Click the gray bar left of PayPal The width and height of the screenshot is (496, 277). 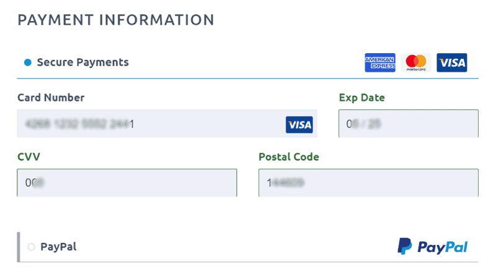pyautogui.click(x=19, y=247)
